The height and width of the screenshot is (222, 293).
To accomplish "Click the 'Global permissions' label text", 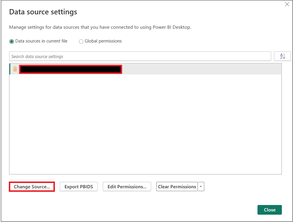I will point(103,41).
